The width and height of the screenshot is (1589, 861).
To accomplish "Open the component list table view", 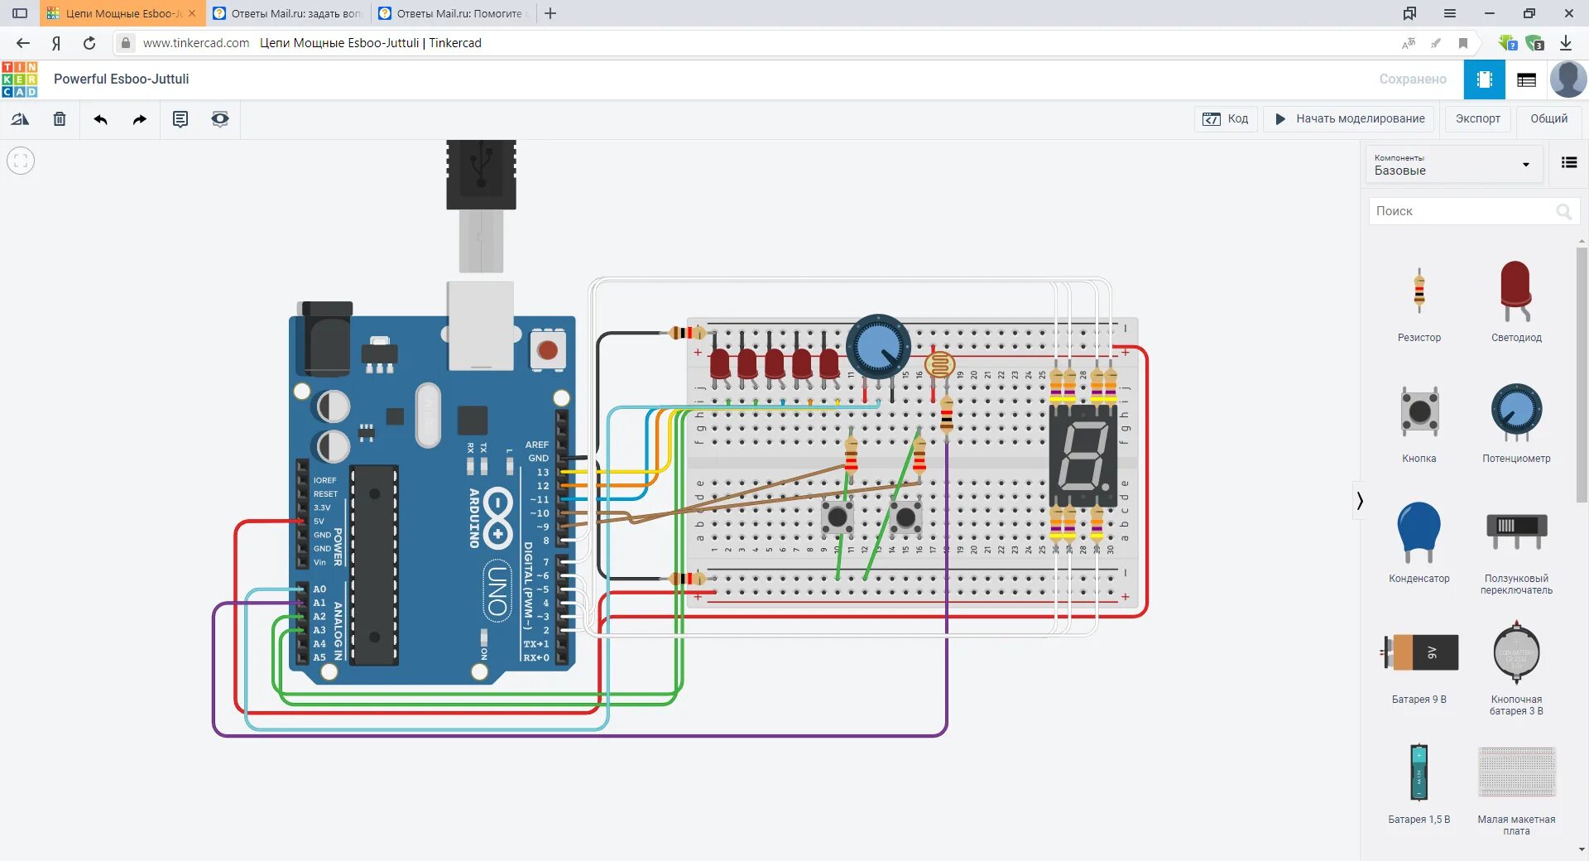I will [x=1526, y=79].
